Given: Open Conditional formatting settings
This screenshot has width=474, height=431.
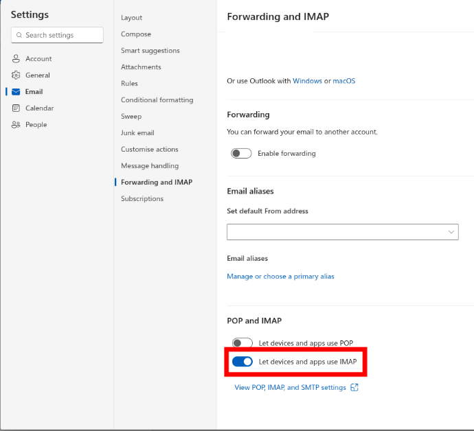Looking at the screenshot, I should click(x=157, y=100).
